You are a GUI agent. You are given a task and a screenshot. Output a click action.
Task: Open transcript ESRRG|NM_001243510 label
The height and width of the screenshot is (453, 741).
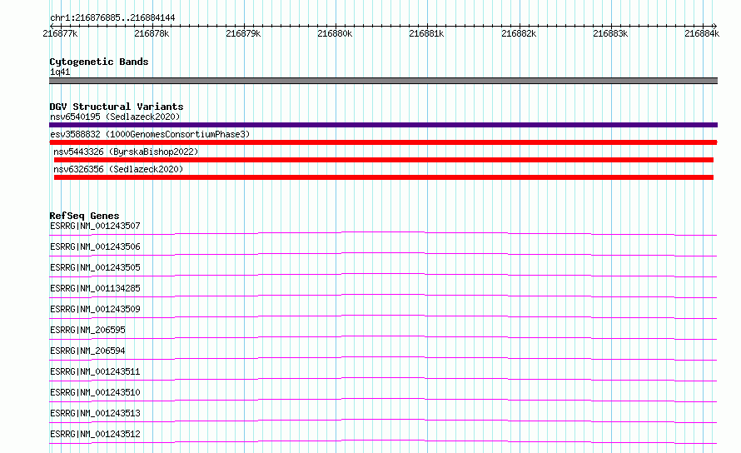[95, 392]
